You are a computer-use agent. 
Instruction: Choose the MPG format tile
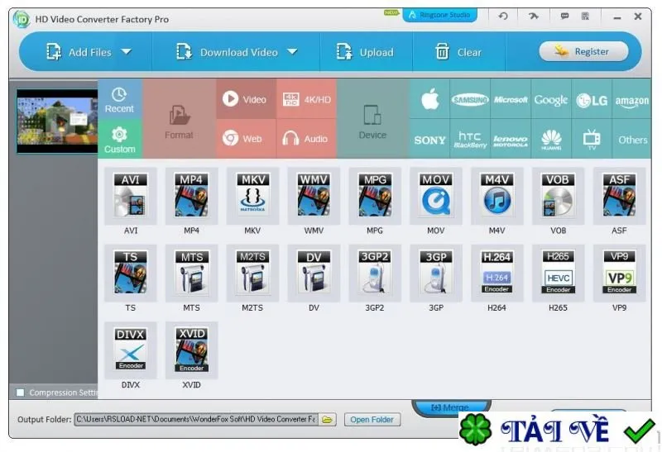click(375, 196)
